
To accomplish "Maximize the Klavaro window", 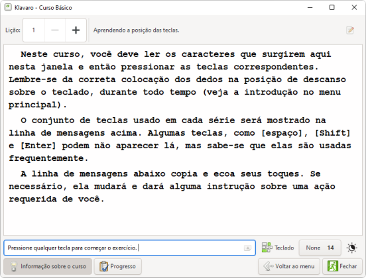I will [332, 7].
